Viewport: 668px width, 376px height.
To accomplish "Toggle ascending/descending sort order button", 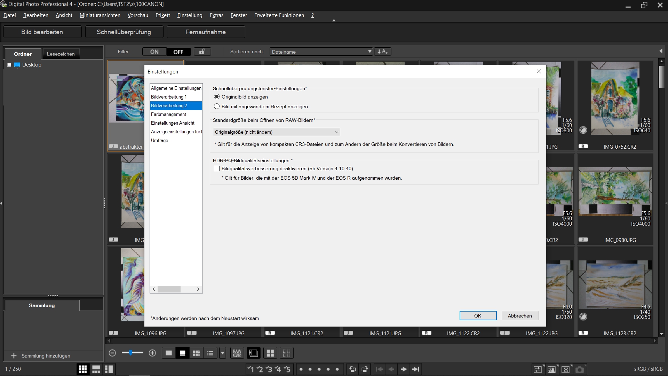I will pos(383,52).
